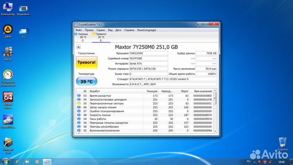Open the Вид menu
Viewport: 293px width, 165px height.
110,30
